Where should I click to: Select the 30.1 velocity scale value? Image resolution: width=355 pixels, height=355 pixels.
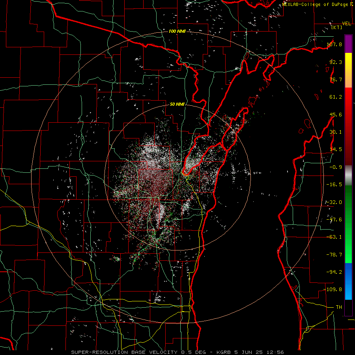click(336, 132)
